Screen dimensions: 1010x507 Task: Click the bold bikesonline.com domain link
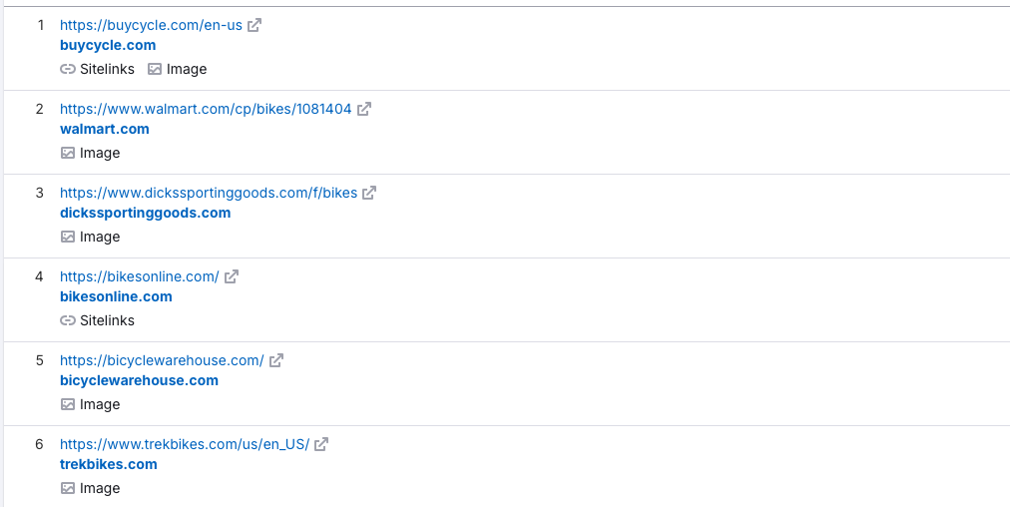pos(116,296)
